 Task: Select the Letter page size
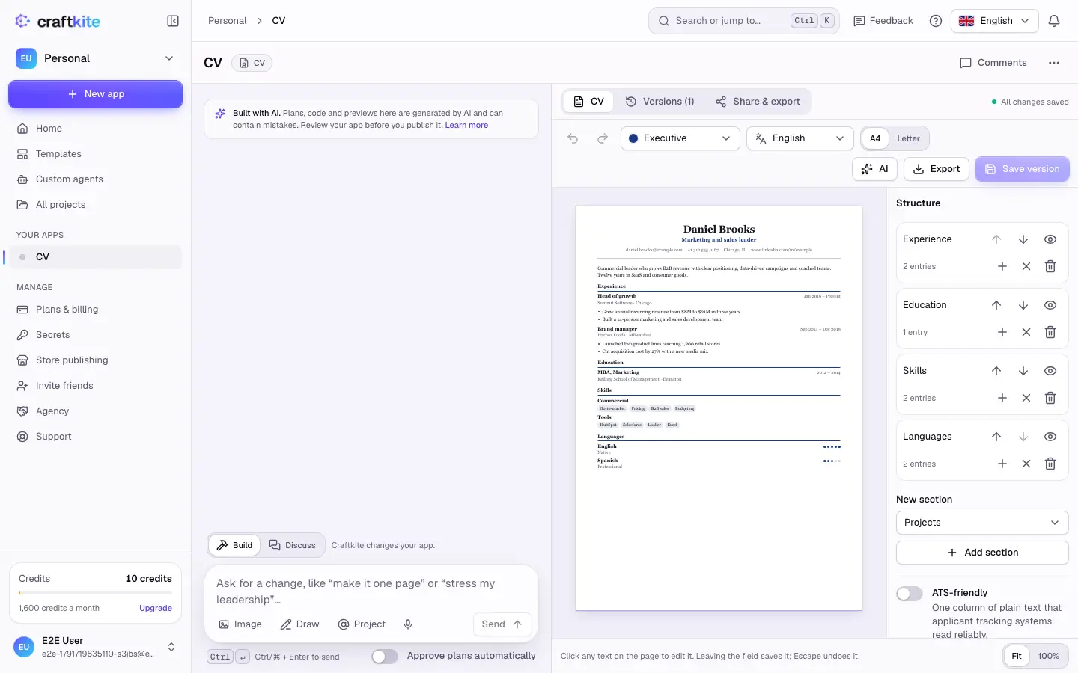click(908, 138)
